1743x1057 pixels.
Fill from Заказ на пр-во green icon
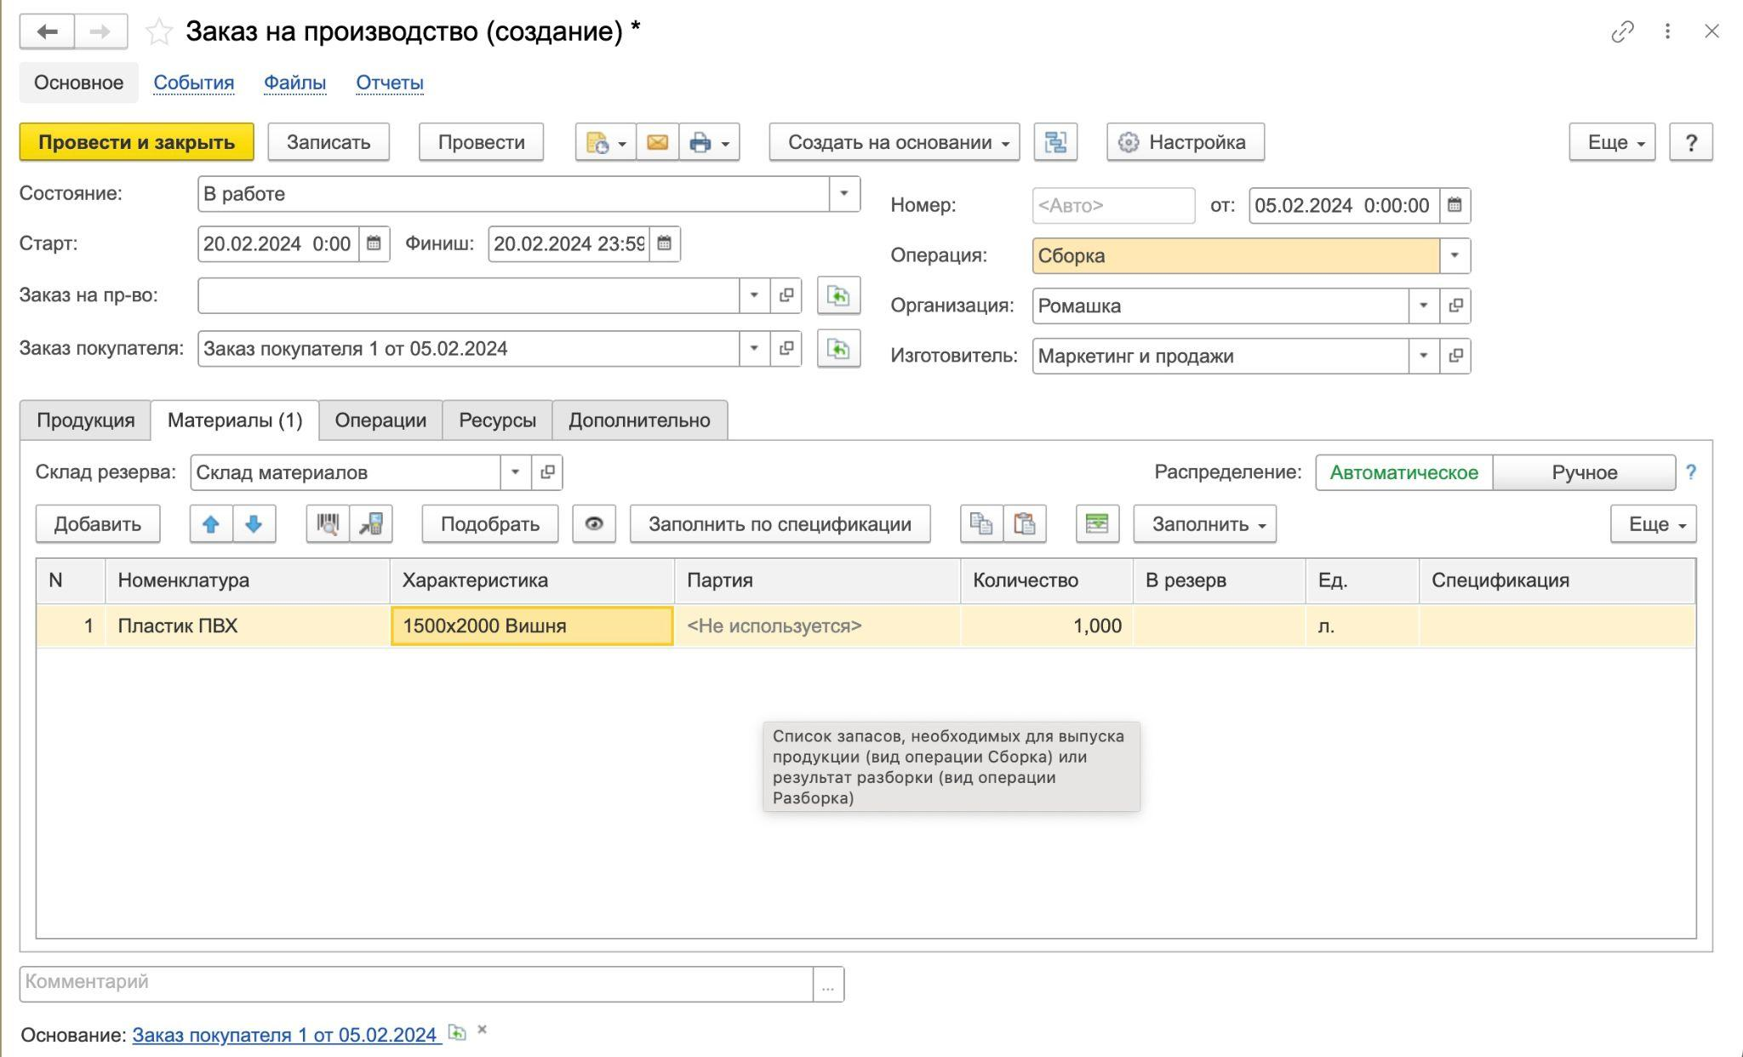[x=838, y=295]
